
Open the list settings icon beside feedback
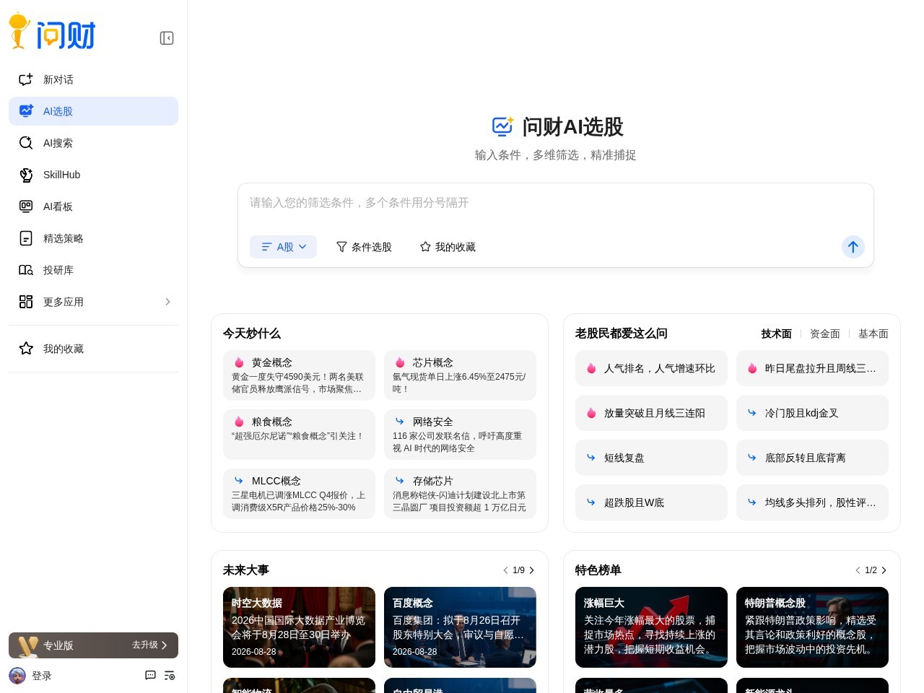pos(170,676)
